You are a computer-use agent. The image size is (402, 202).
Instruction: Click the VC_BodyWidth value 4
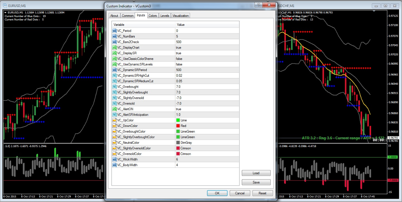click(x=177, y=165)
